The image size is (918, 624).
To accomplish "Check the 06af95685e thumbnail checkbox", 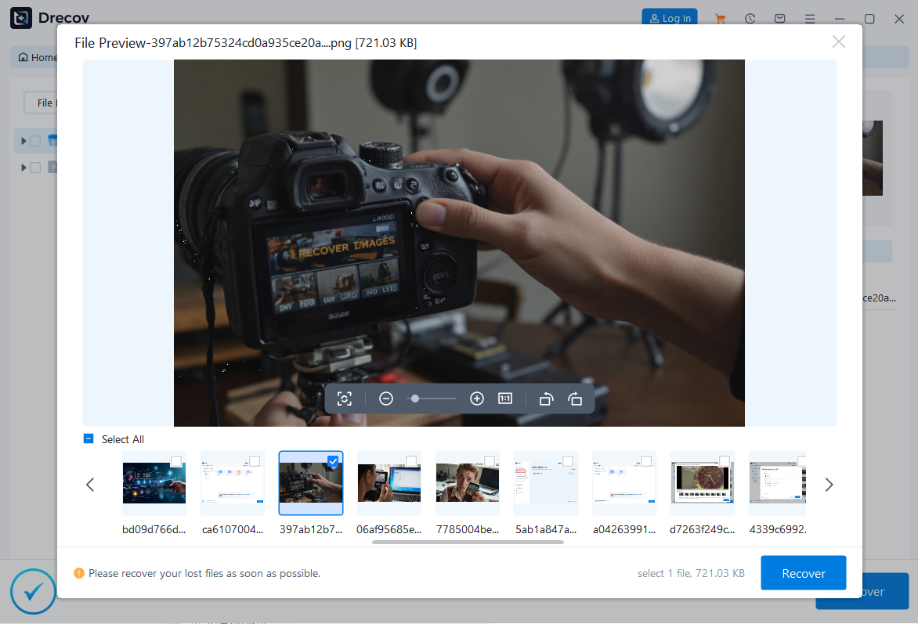I will tap(411, 461).
